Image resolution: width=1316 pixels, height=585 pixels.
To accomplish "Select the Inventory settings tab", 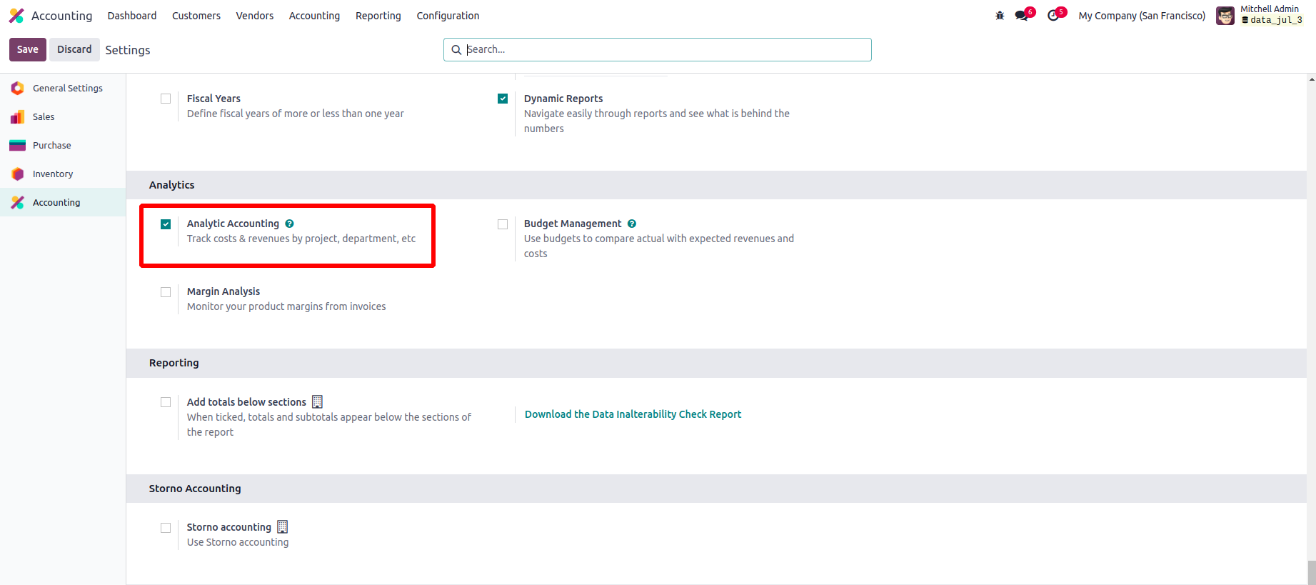I will click(x=53, y=174).
